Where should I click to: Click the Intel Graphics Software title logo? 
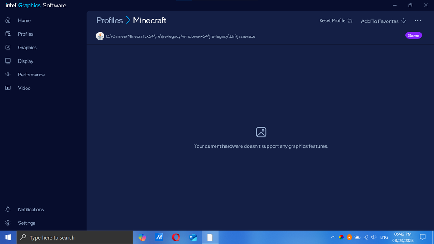(36, 5)
